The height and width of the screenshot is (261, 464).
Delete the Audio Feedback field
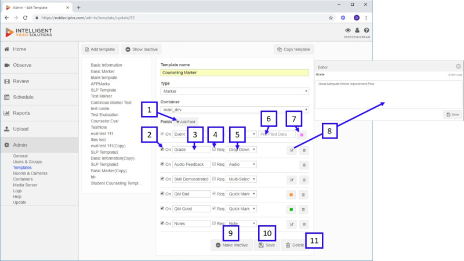click(x=304, y=165)
